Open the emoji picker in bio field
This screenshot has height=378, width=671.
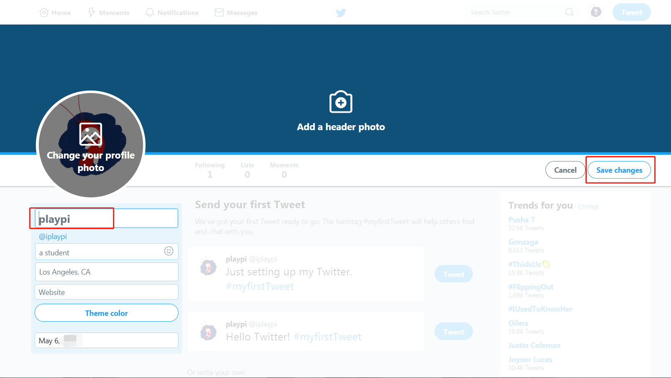coord(169,251)
